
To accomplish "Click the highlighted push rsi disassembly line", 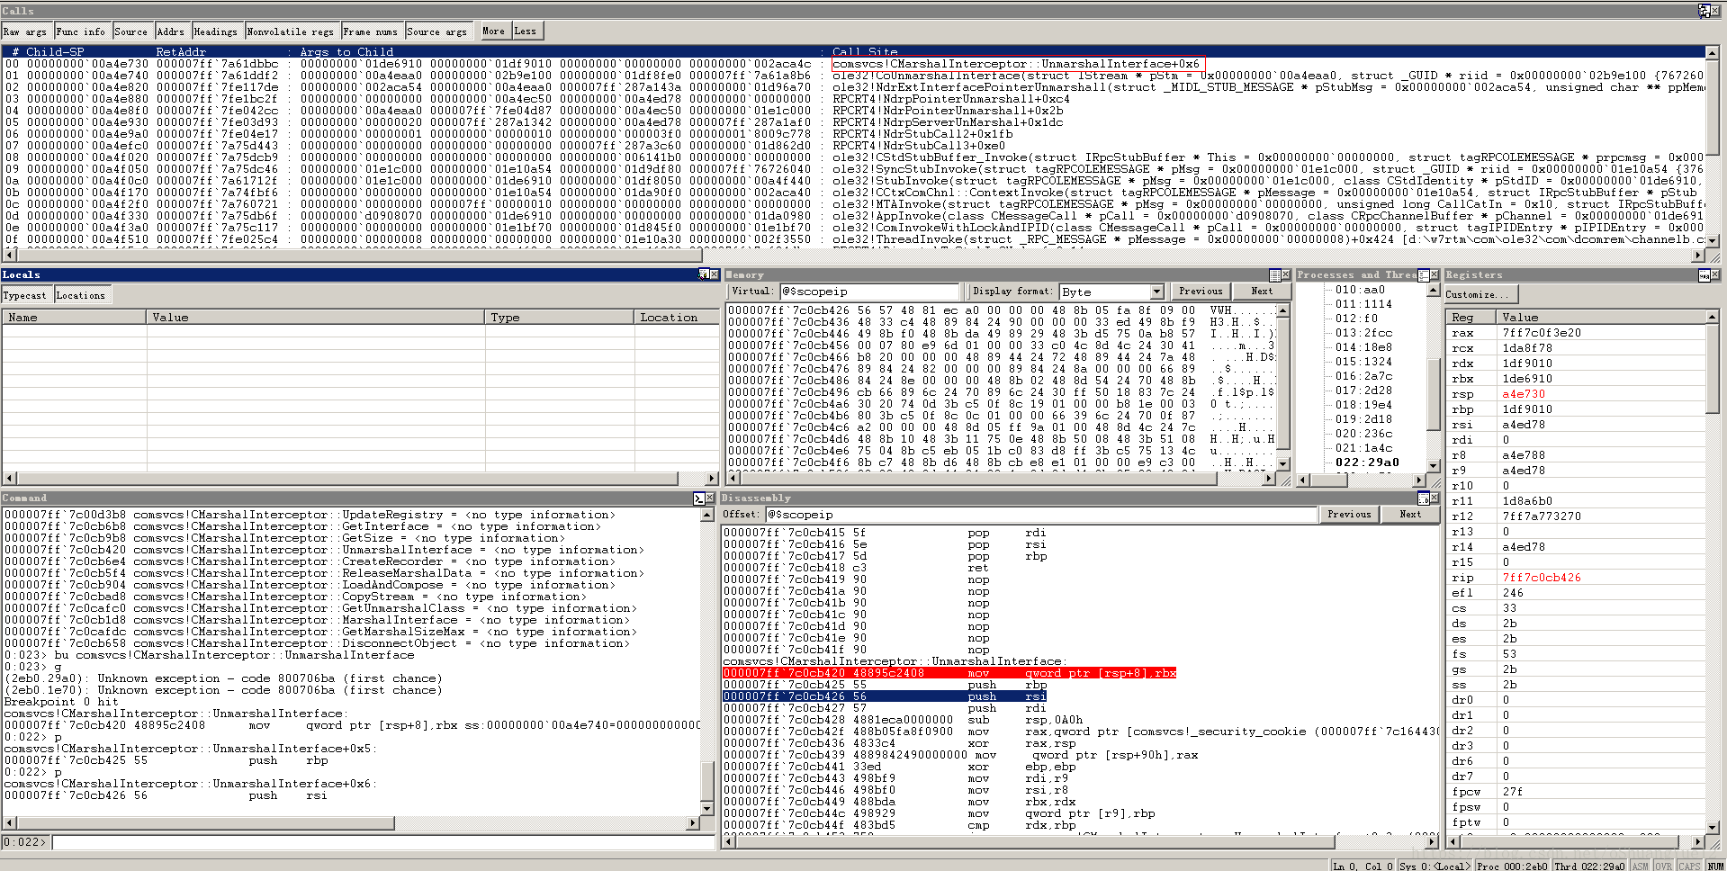I will point(885,696).
